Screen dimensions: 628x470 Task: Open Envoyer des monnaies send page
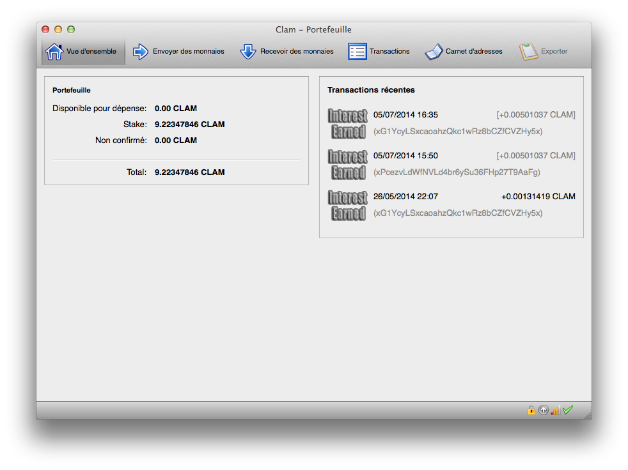coord(178,52)
